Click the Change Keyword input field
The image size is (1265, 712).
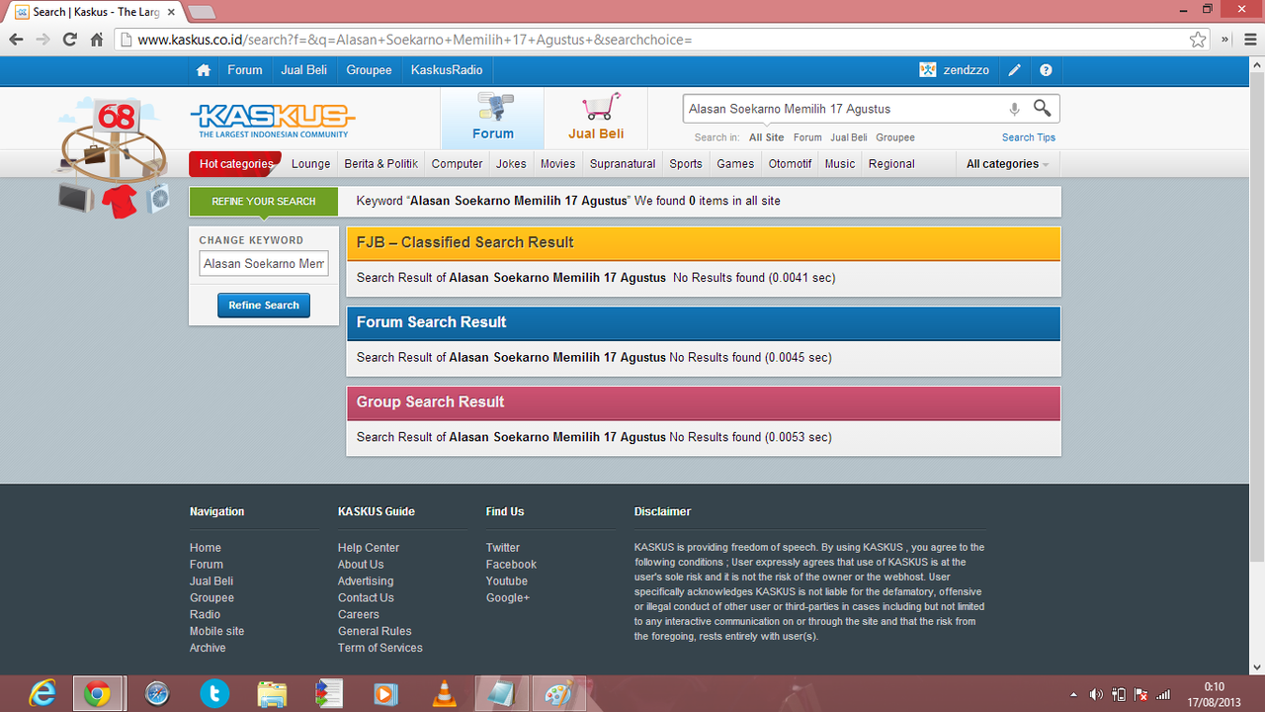point(264,264)
